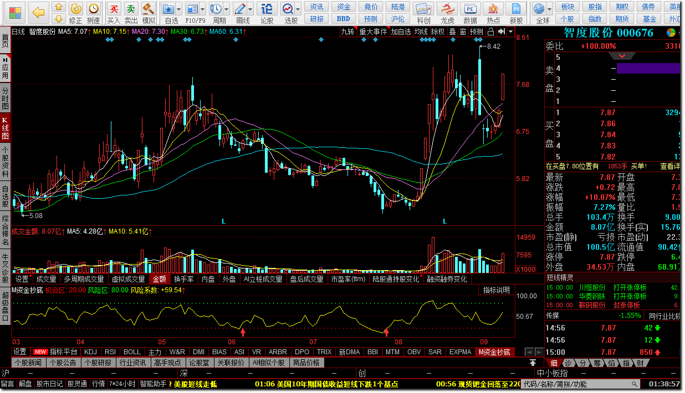
Task: Click the colorful home squares icon
Action: pos(16,12)
